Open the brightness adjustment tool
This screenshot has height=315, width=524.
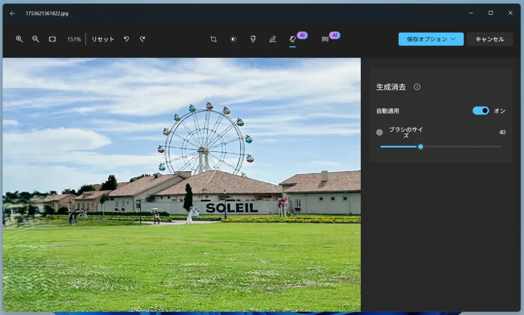click(x=233, y=39)
